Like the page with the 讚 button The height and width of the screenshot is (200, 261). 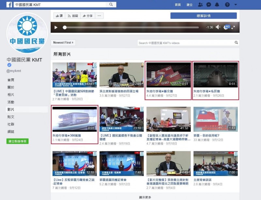pos(59,15)
